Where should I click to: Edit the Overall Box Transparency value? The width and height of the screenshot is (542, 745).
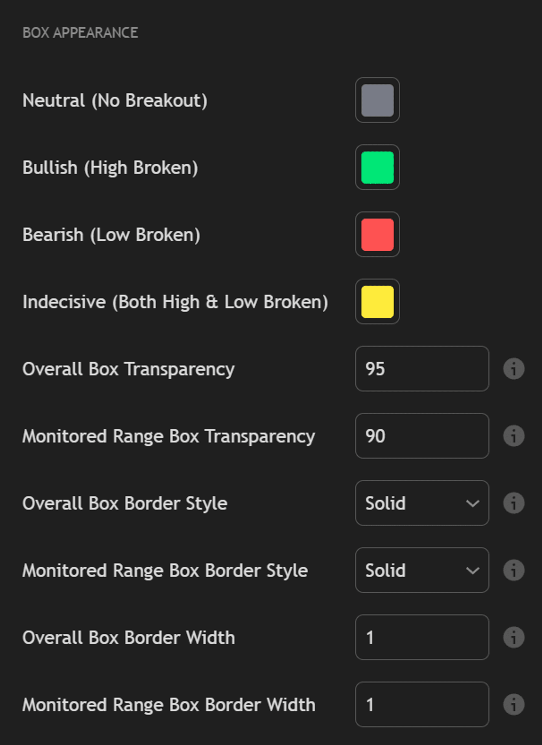(x=421, y=369)
